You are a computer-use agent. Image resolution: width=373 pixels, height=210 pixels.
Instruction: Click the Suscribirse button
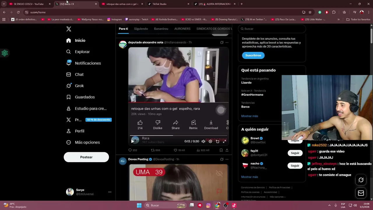253,55
